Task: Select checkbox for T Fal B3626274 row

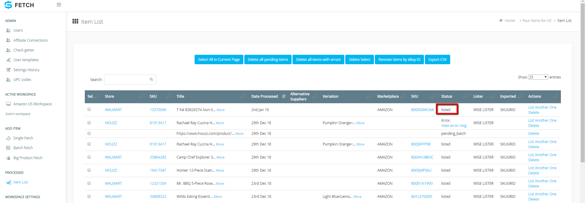Action: 89,109
